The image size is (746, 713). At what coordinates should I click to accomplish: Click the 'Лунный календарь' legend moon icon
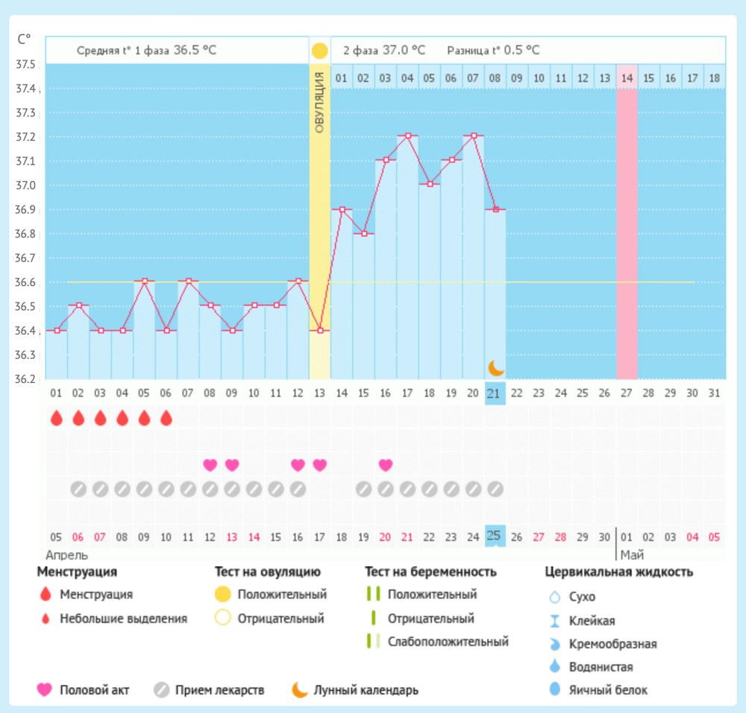[x=299, y=690]
